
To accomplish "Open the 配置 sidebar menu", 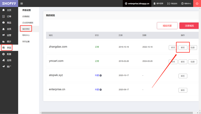I will (x=9, y=54).
